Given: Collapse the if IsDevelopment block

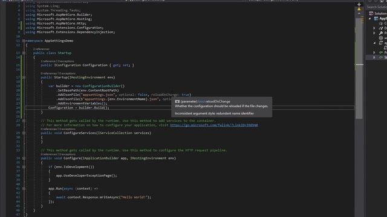Looking at the screenshot, I should pyautogui.click(x=24, y=167).
